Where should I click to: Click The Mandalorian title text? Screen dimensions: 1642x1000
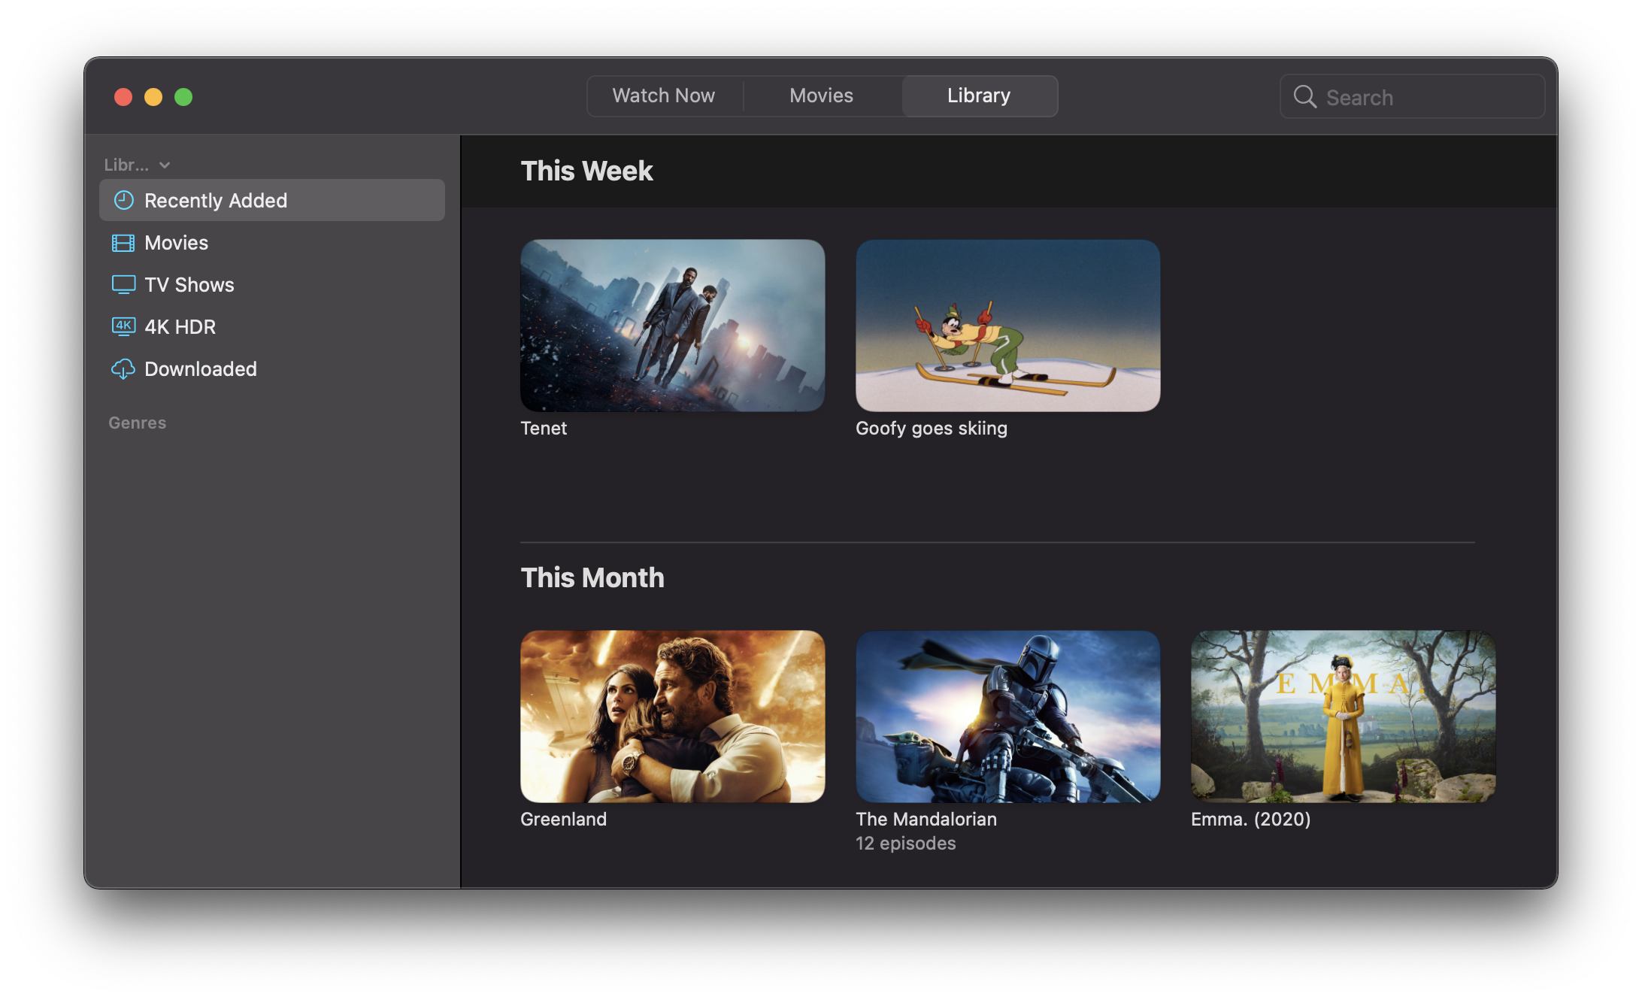point(926,820)
